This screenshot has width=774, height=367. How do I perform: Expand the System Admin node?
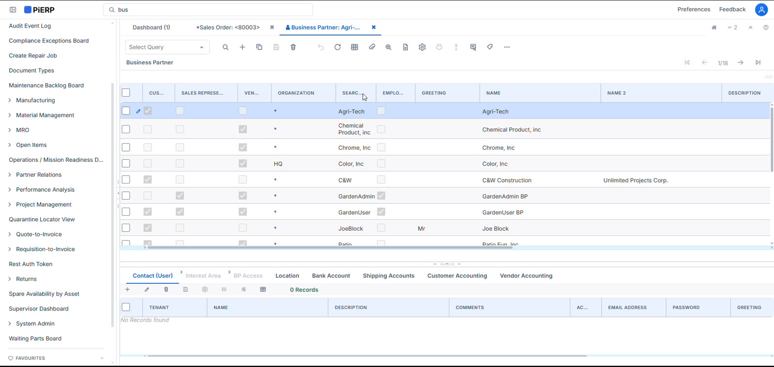pyautogui.click(x=10, y=324)
